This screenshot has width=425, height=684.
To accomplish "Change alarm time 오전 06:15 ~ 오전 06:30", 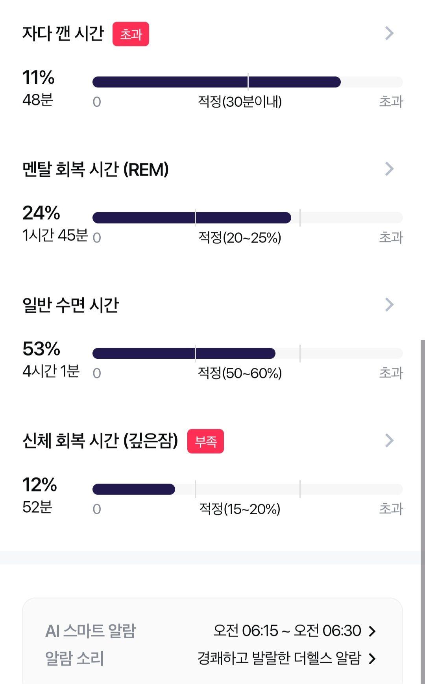I will [x=287, y=631].
